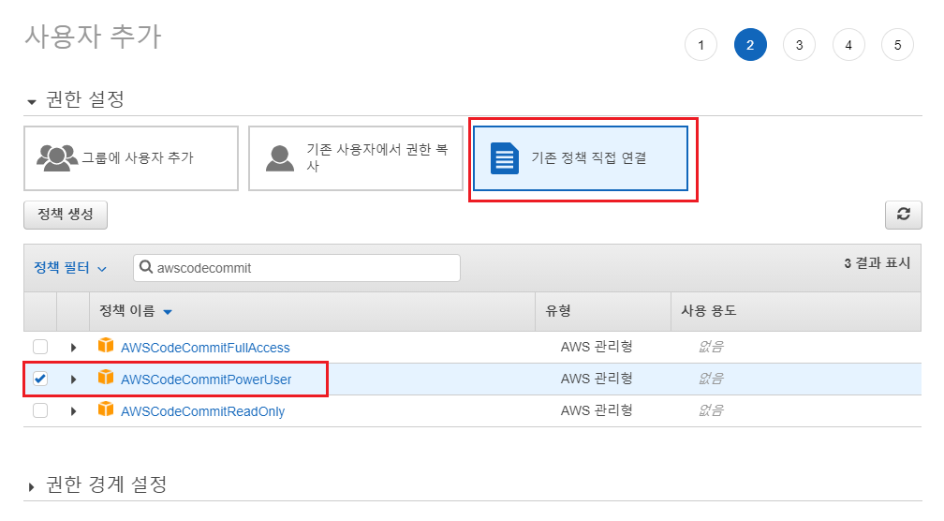Expand AWSCodeCommitFullAccess policy details

(x=73, y=348)
